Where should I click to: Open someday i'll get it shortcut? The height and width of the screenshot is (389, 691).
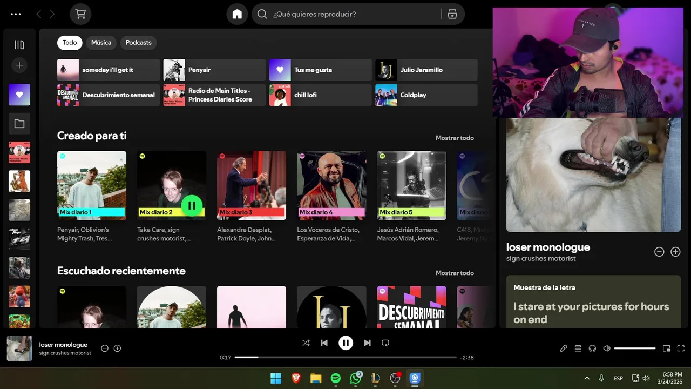109,70
